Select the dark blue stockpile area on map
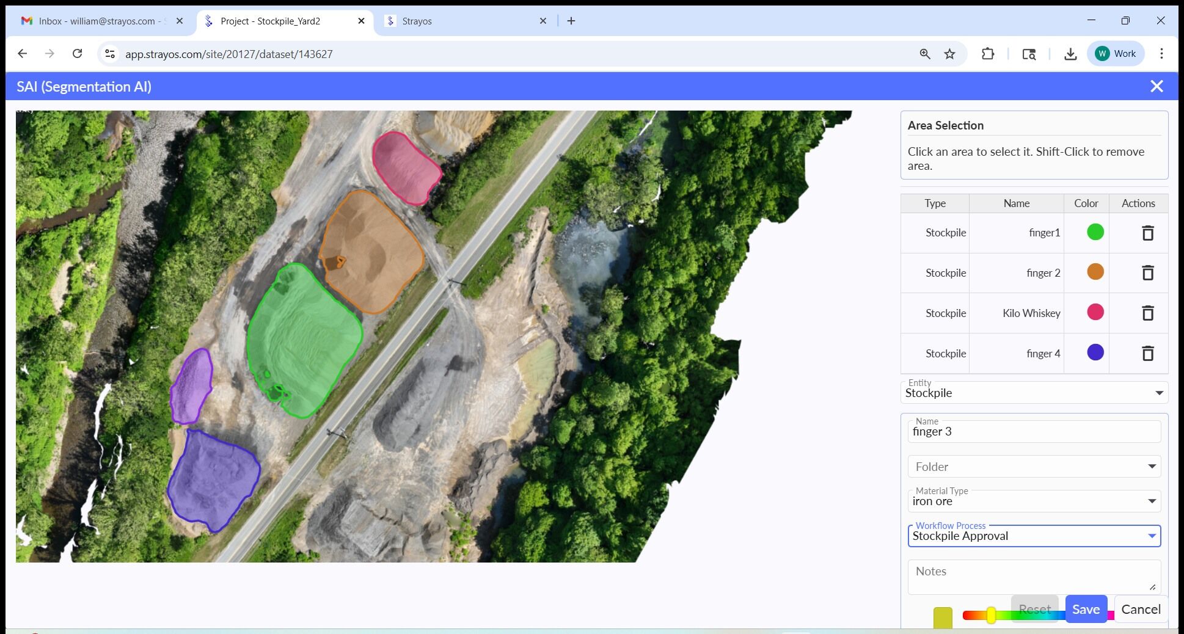1184x634 pixels. pyautogui.click(x=213, y=481)
